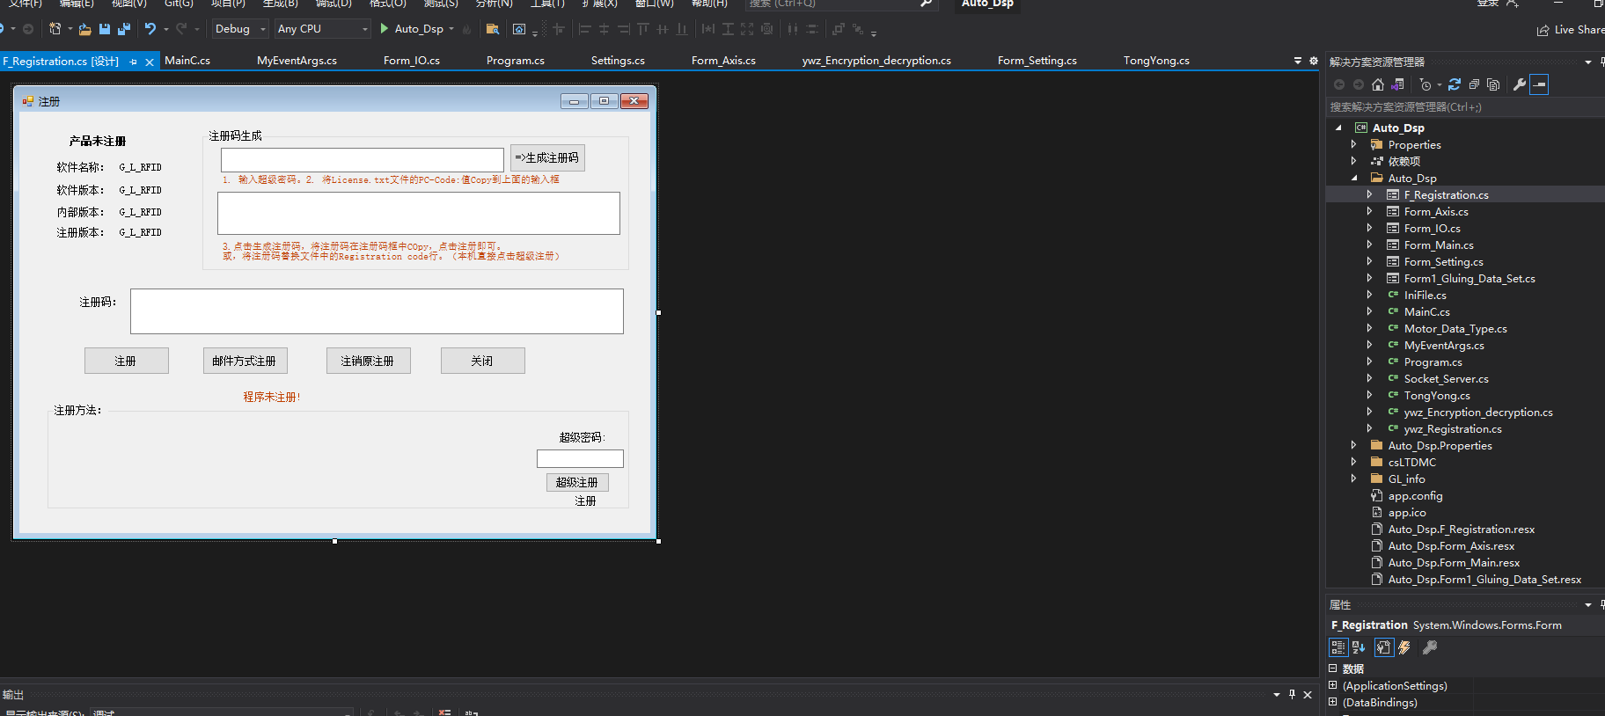Screen dimensions: 1605x716
Task: Start debugging with the green play icon
Action: 385,29
